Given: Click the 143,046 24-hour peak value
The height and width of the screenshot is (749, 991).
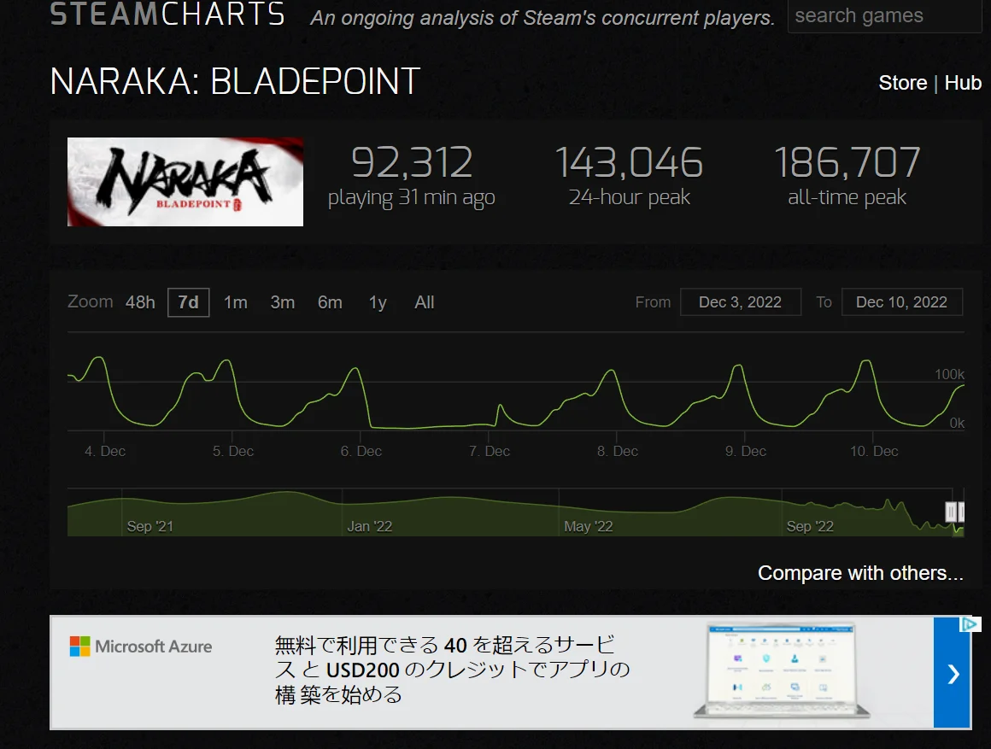Looking at the screenshot, I should click(x=629, y=162).
